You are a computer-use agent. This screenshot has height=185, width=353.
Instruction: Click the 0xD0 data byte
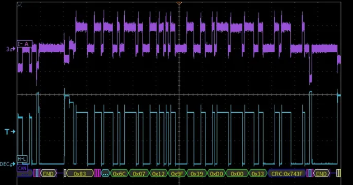tap(217, 173)
